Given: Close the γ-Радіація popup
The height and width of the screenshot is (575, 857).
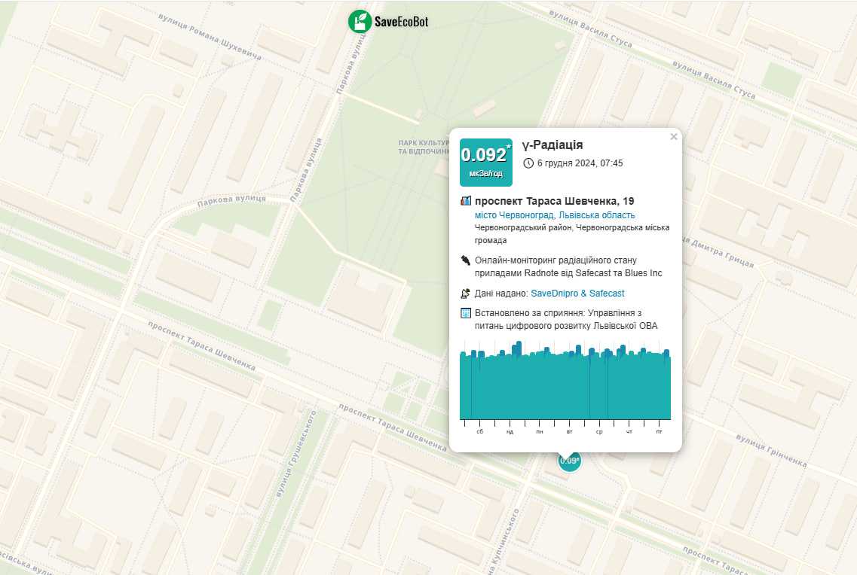Looking at the screenshot, I should (674, 137).
